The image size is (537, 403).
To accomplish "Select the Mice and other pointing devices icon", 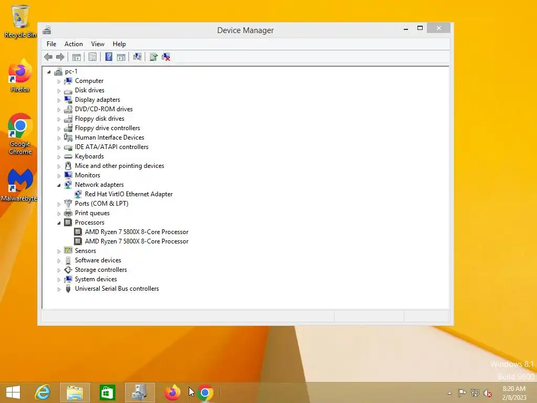I will pos(68,166).
